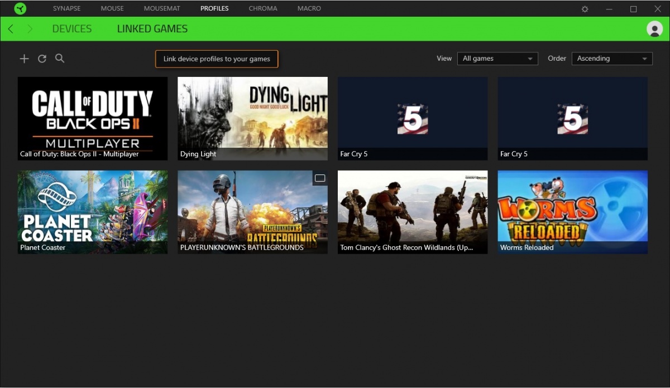This screenshot has width=670, height=388.
Task: Click the monitor icon on the PLAYERUNKNOWN'S BATTLEGROUNDS tile
Action: click(x=320, y=178)
